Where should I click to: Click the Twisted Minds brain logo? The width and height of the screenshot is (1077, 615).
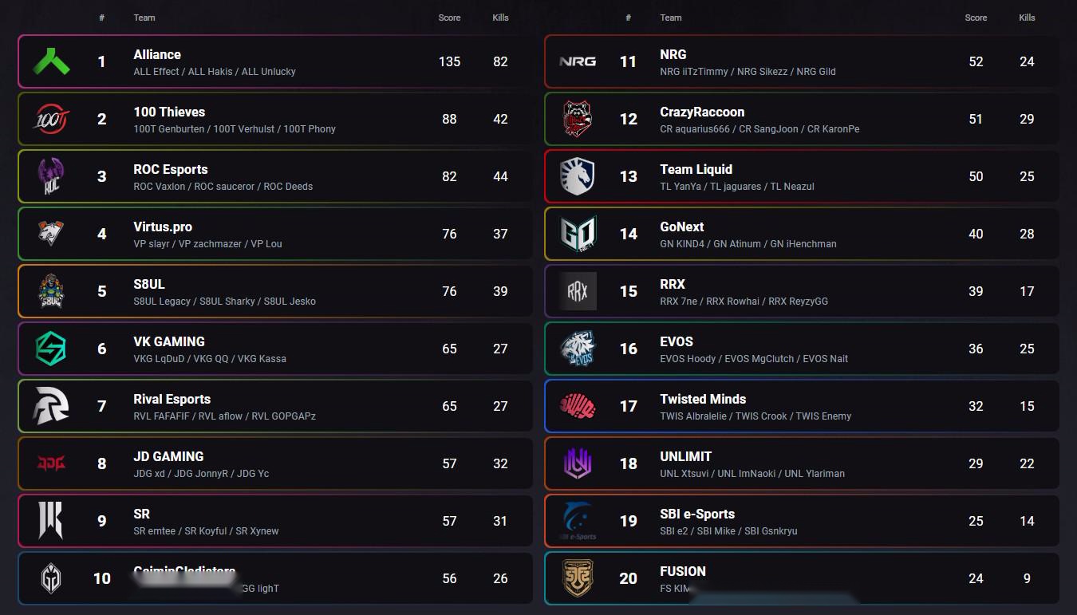[578, 406]
